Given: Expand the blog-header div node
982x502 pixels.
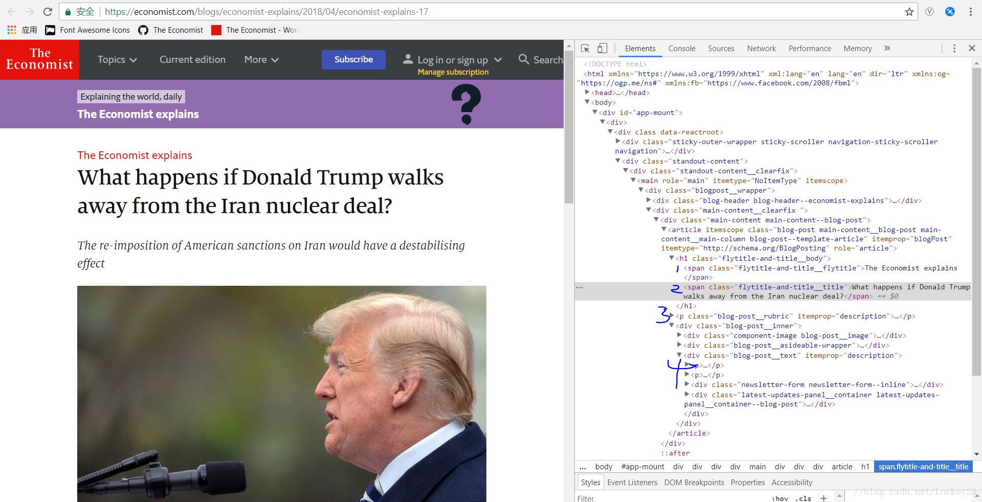Looking at the screenshot, I should 649,200.
